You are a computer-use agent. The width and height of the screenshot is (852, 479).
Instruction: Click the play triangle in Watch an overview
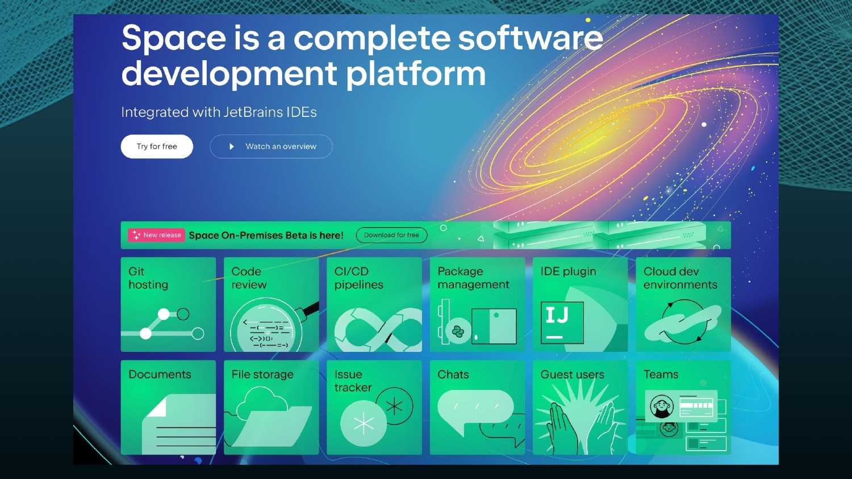(x=231, y=146)
